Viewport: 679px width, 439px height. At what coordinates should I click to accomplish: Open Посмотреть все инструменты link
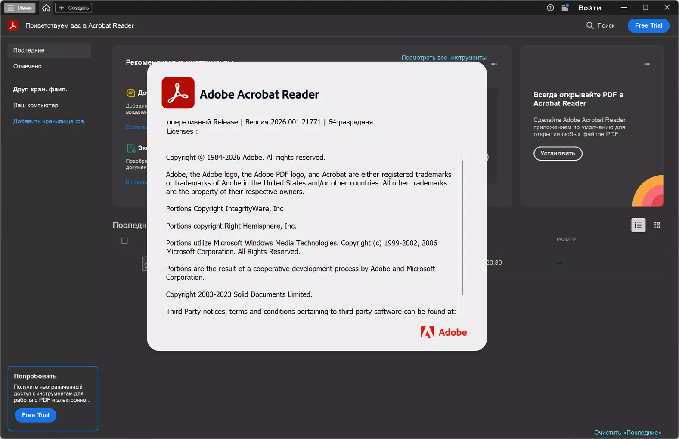pos(444,58)
